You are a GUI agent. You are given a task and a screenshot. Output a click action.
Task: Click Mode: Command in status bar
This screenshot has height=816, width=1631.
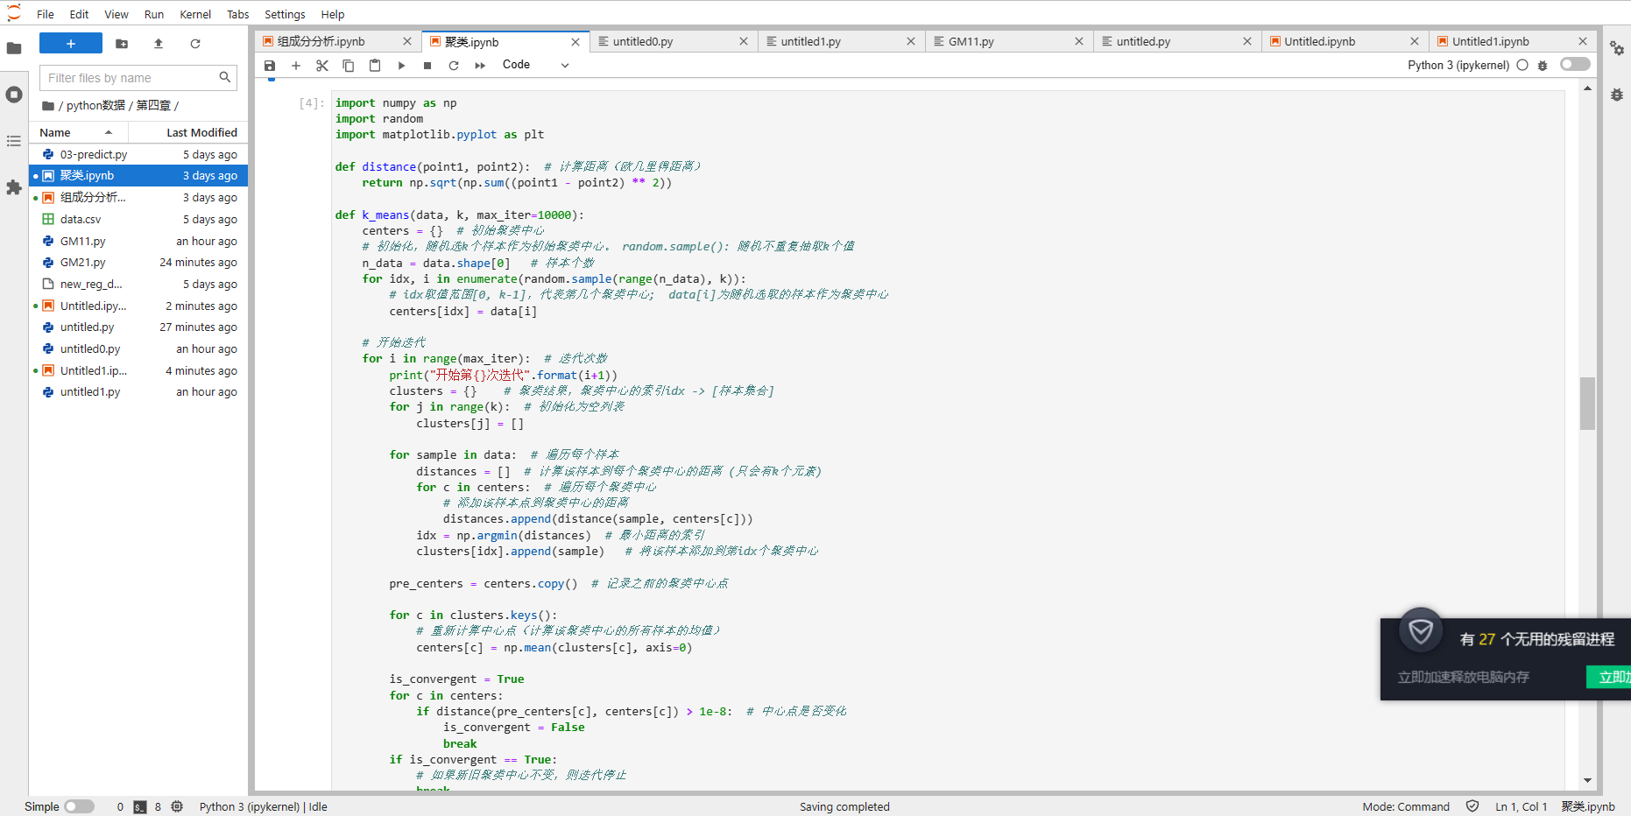(1406, 806)
